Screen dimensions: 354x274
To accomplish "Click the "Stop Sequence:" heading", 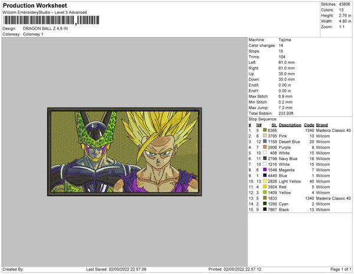I will 263,119.
